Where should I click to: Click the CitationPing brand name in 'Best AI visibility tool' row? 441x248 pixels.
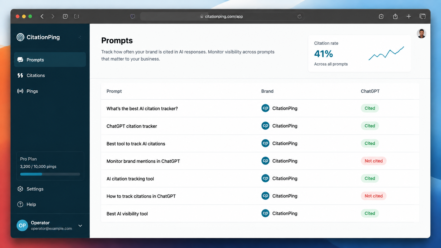coord(285,213)
